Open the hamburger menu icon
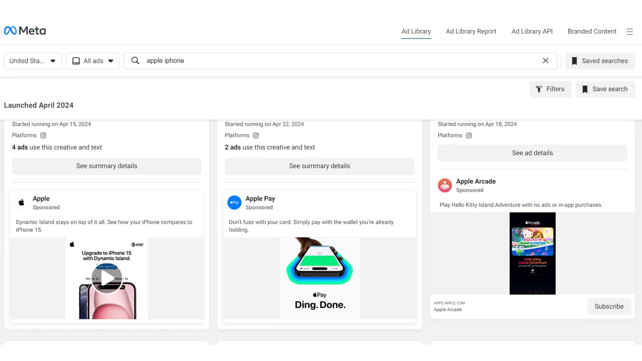The image size is (642, 361). tap(630, 32)
